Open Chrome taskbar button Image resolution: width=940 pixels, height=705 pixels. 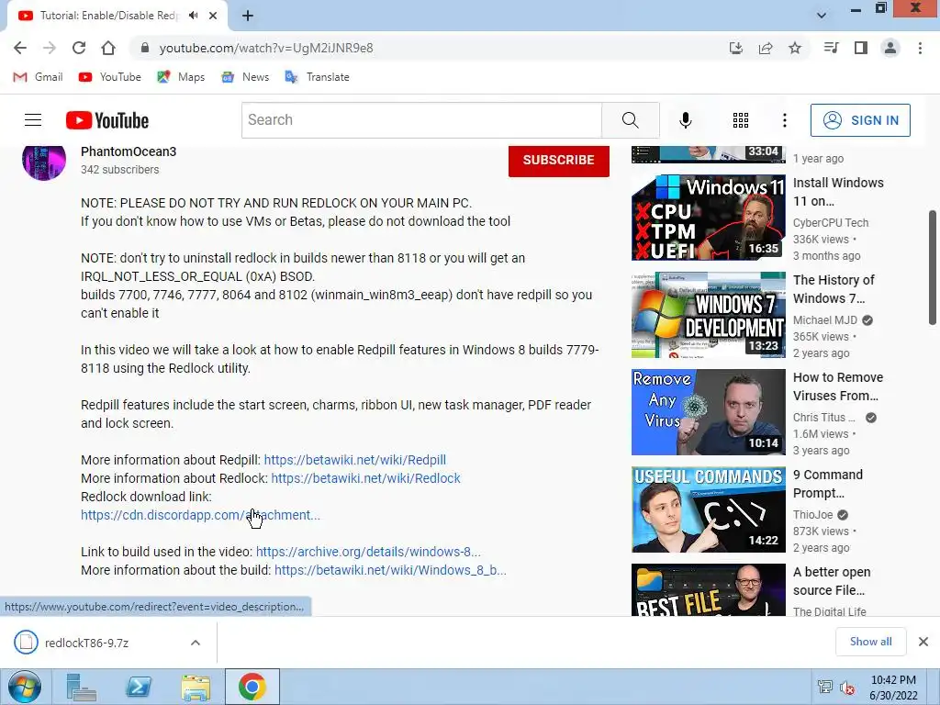(x=252, y=687)
